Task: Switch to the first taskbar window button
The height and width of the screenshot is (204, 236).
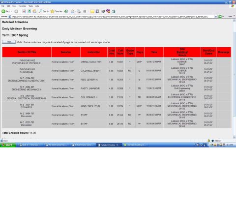Action: [30, 145]
